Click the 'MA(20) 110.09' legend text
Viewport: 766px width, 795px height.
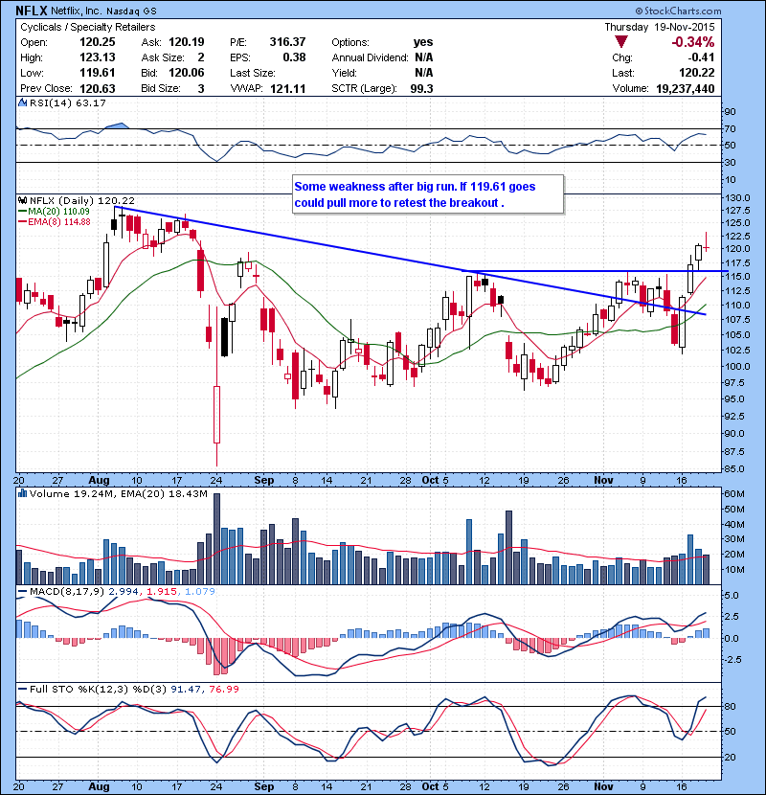58,212
